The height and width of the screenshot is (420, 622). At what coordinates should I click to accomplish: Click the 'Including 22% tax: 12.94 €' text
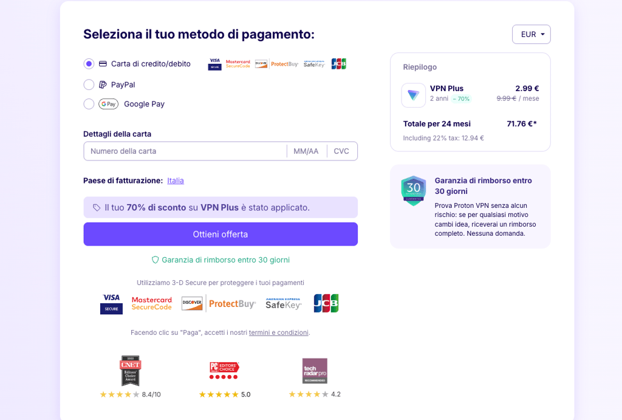point(443,138)
